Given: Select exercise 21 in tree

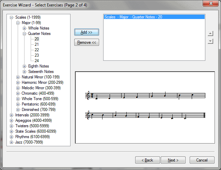Looking at the screenshot, I should (37, 44).
